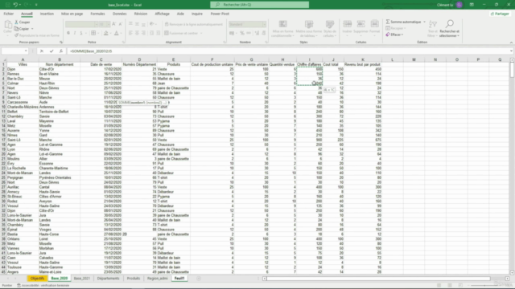Screen dimensions: 515x289
Task: Open the Standard number format dropdown
Action: pyautogui.click(x=264, y=24)
